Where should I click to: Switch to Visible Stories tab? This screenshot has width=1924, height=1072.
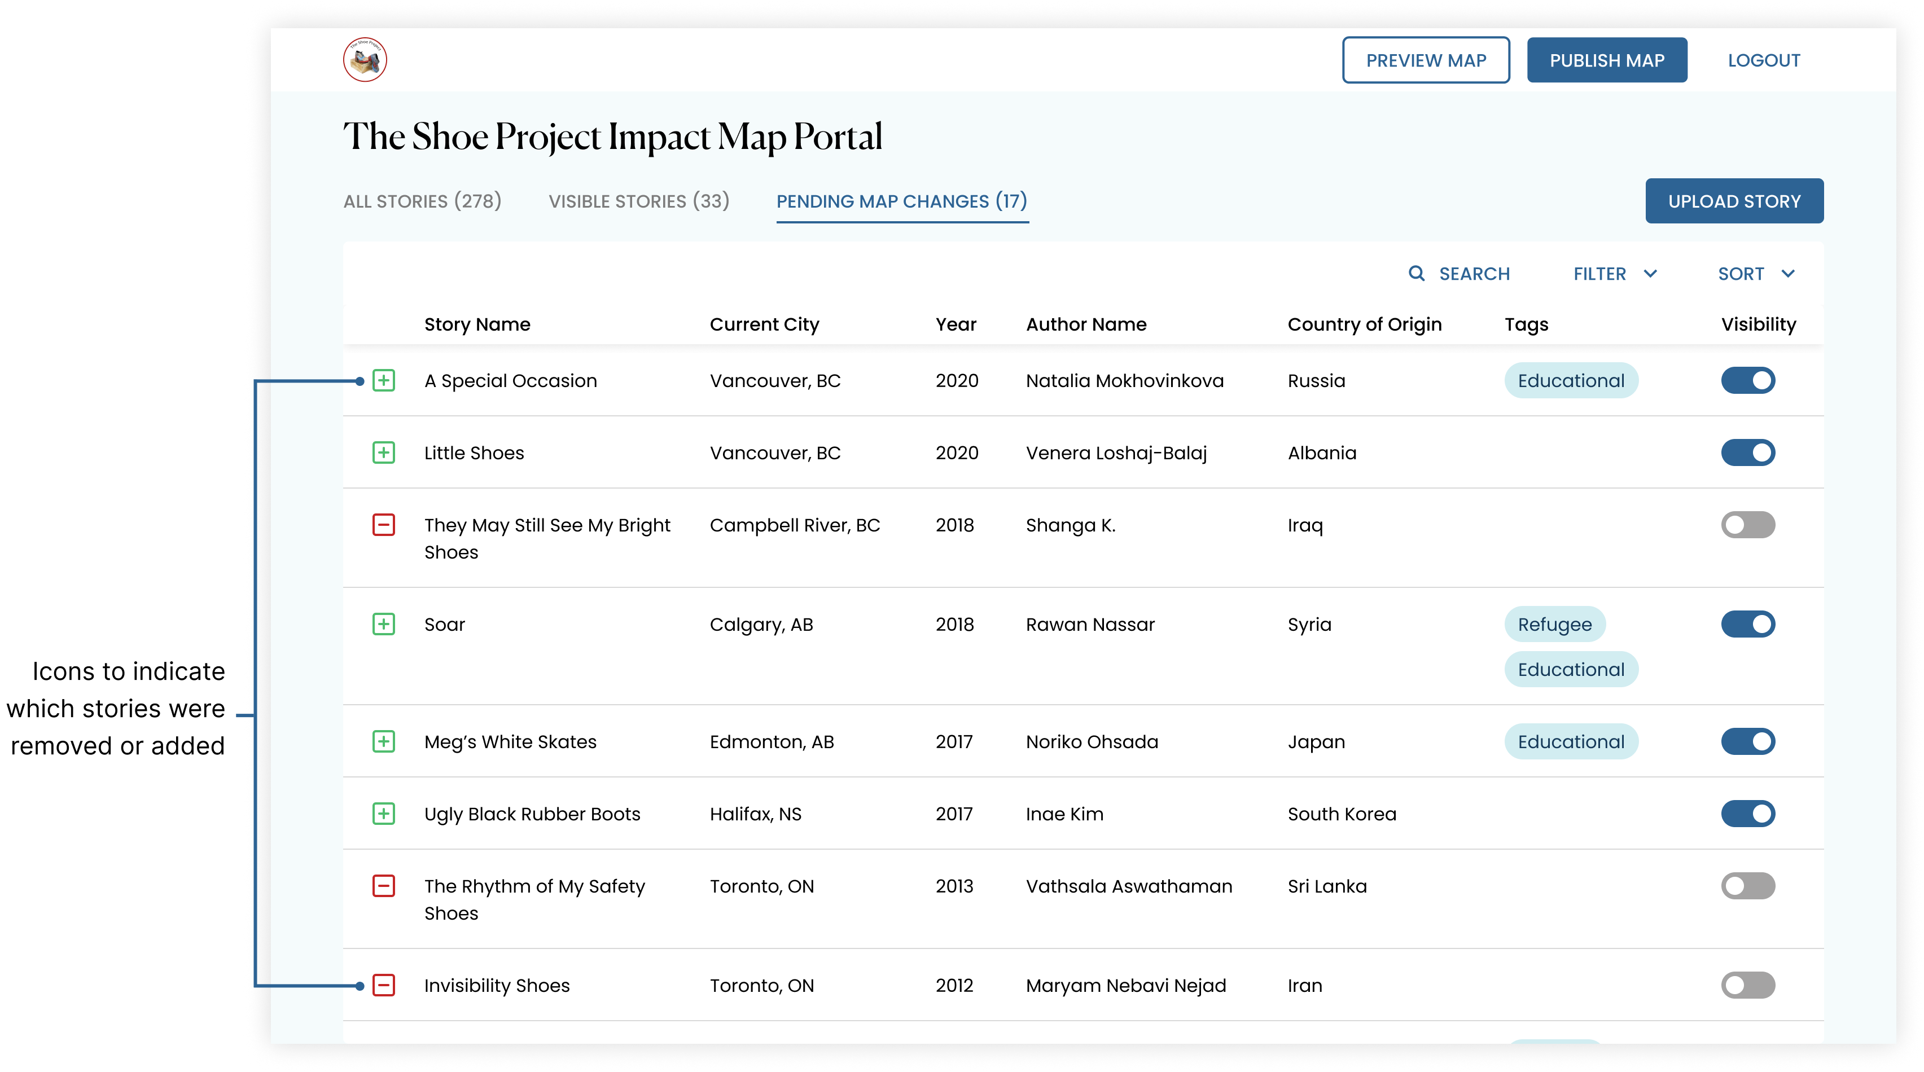click(638, 201)
